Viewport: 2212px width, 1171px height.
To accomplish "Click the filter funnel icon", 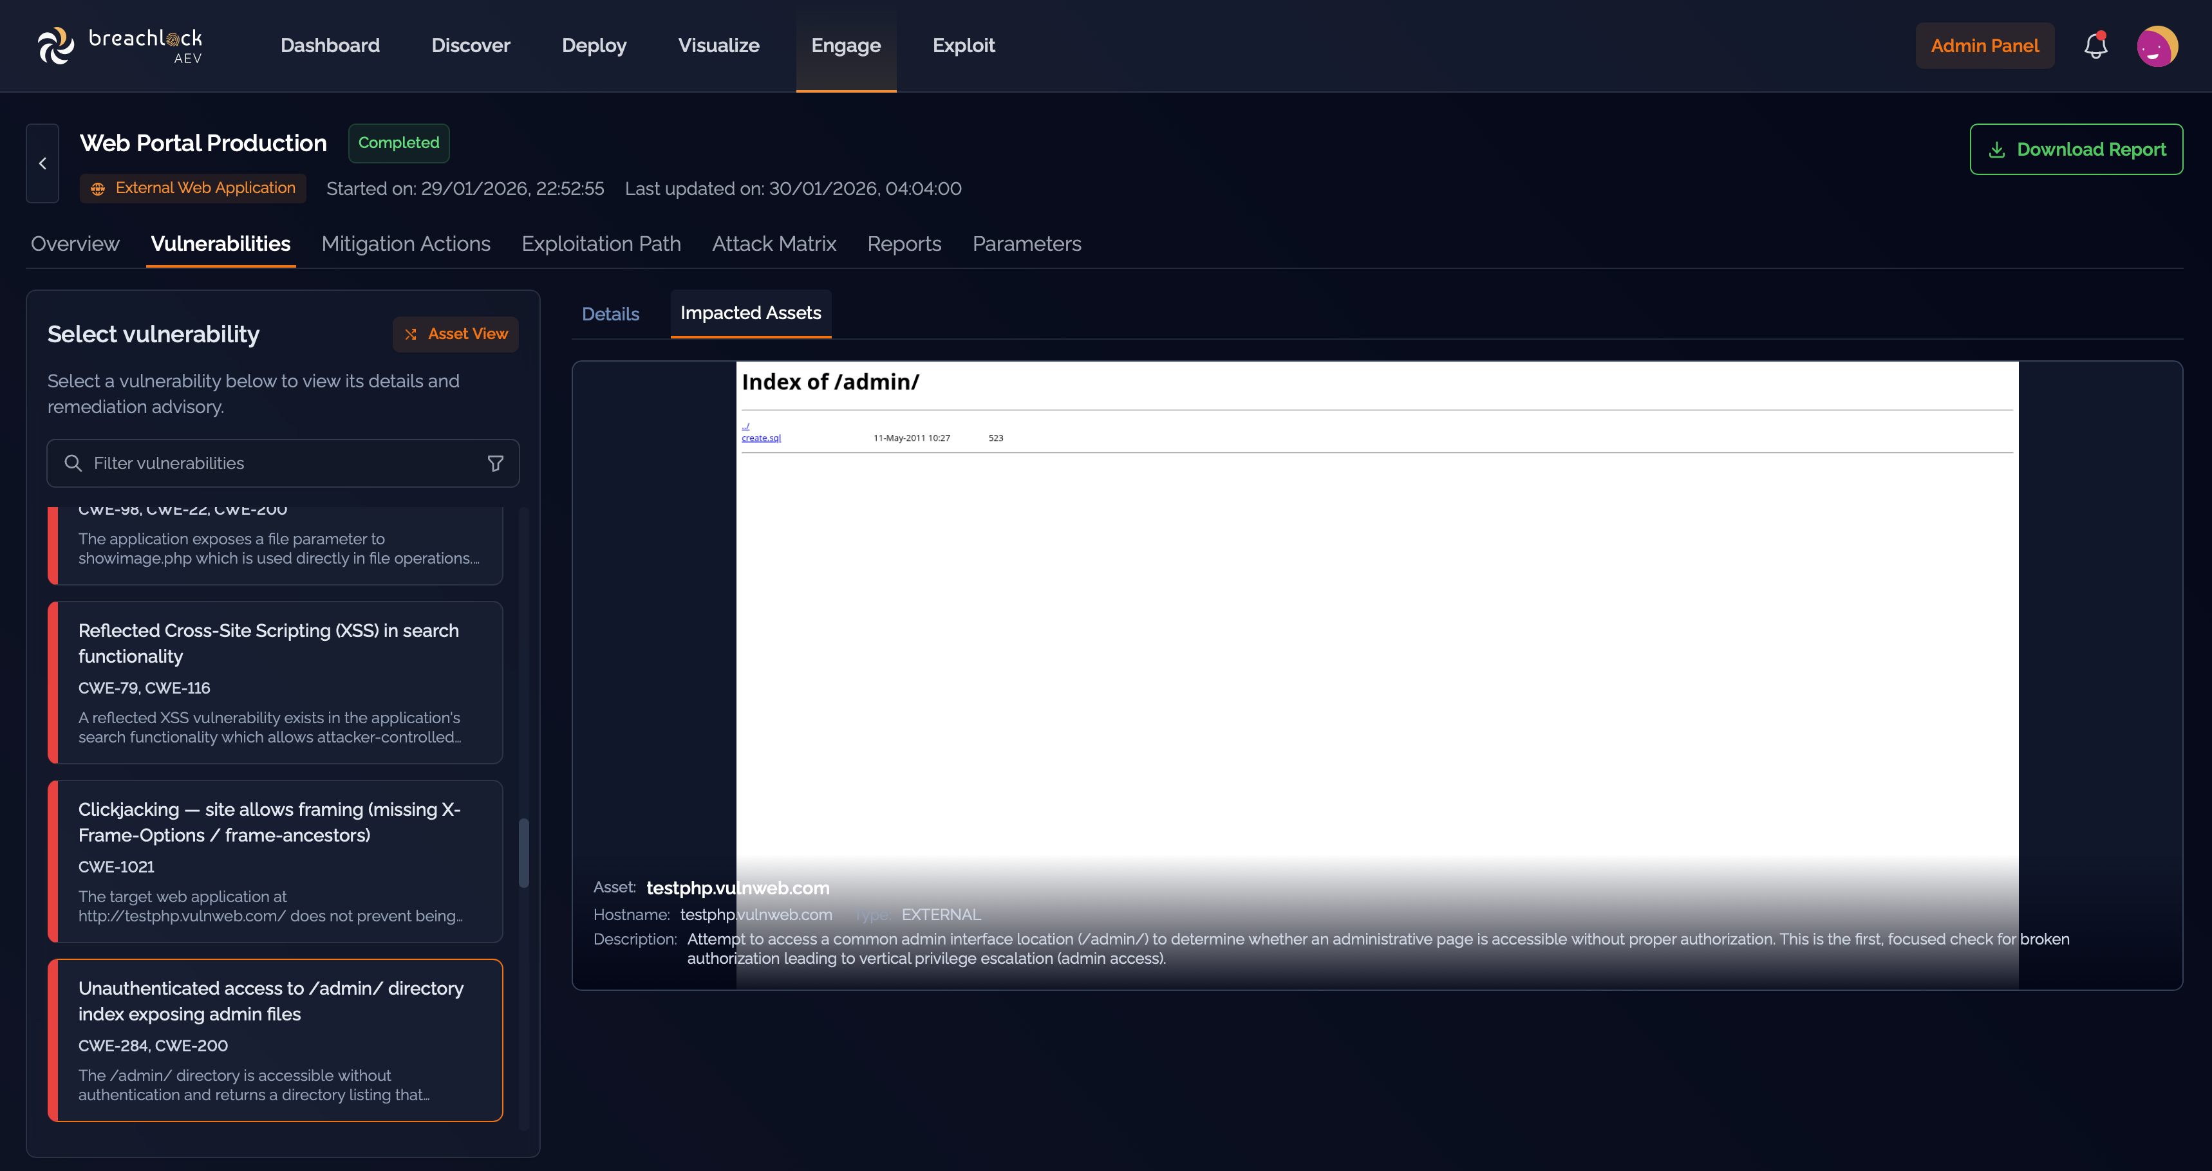I will 496,464.
